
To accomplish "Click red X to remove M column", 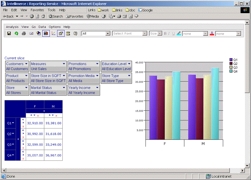I will tap(56, 116).
